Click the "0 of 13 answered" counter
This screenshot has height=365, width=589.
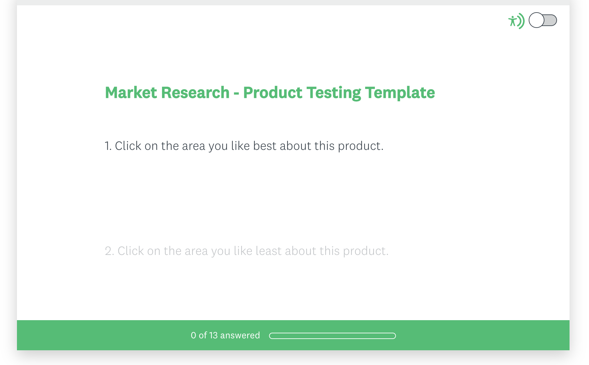(x=225, y=335)
